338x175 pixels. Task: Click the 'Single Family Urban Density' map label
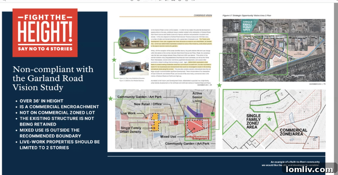pos(131,129)
